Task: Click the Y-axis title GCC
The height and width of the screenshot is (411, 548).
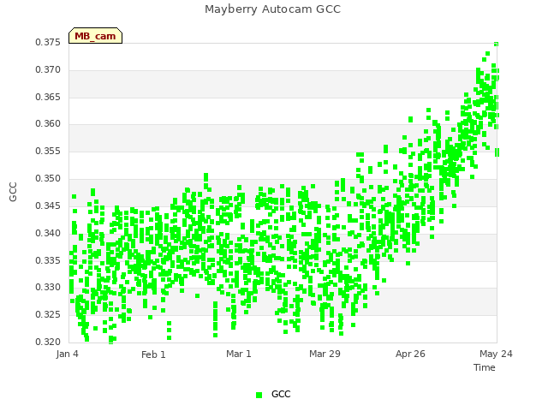Action: [13, 192]
